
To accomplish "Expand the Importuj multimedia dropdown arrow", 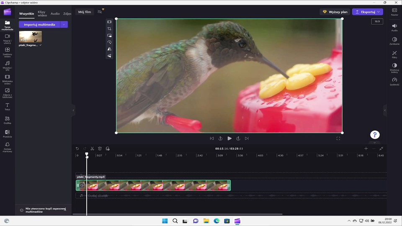I will point(64,25).
